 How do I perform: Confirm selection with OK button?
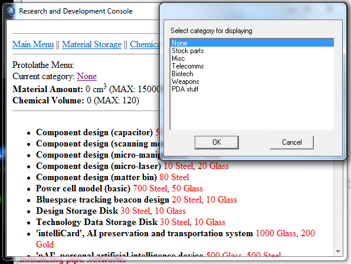pos(216,142)
